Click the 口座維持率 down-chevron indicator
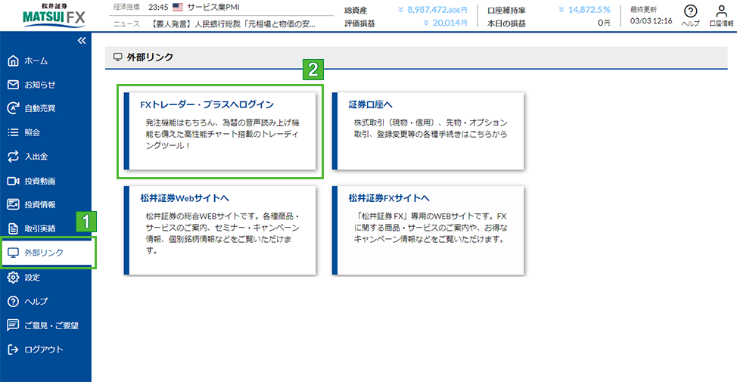 tap(561, 10)
